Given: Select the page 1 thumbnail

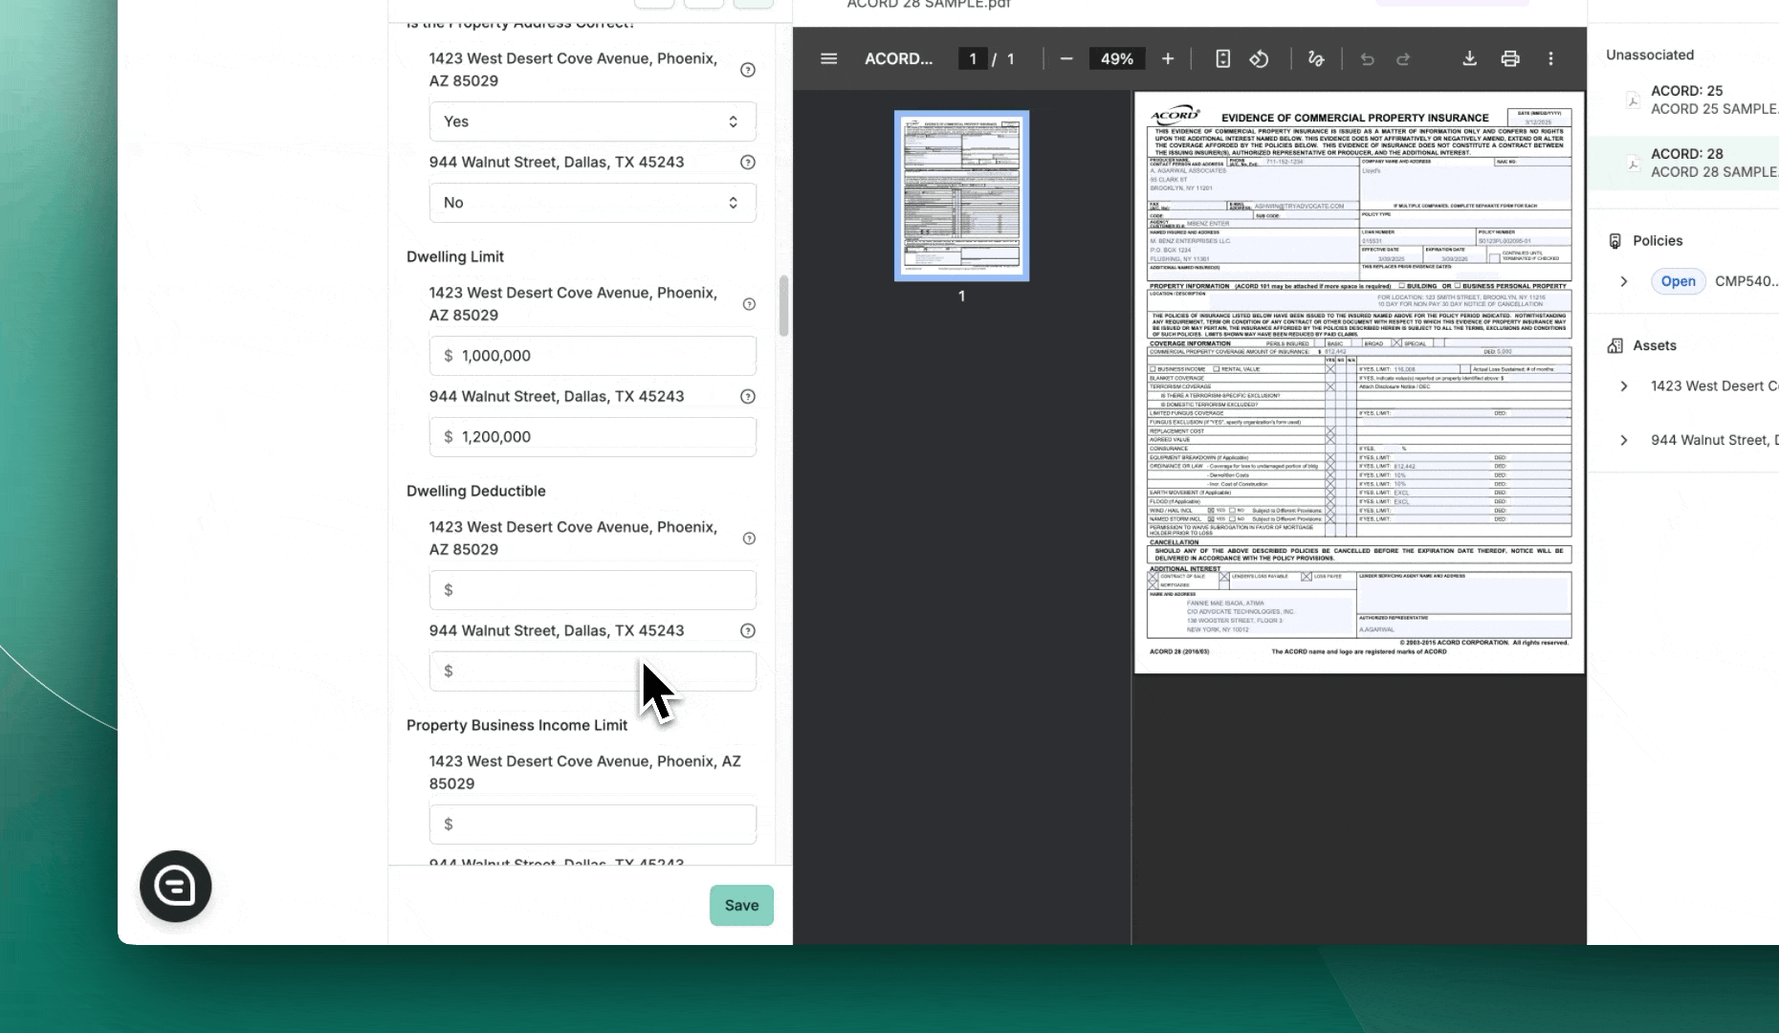Looking at the screenshot, I should 961,196.
